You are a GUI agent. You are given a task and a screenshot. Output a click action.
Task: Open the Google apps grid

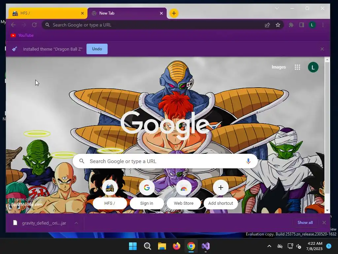pos(297,67)
